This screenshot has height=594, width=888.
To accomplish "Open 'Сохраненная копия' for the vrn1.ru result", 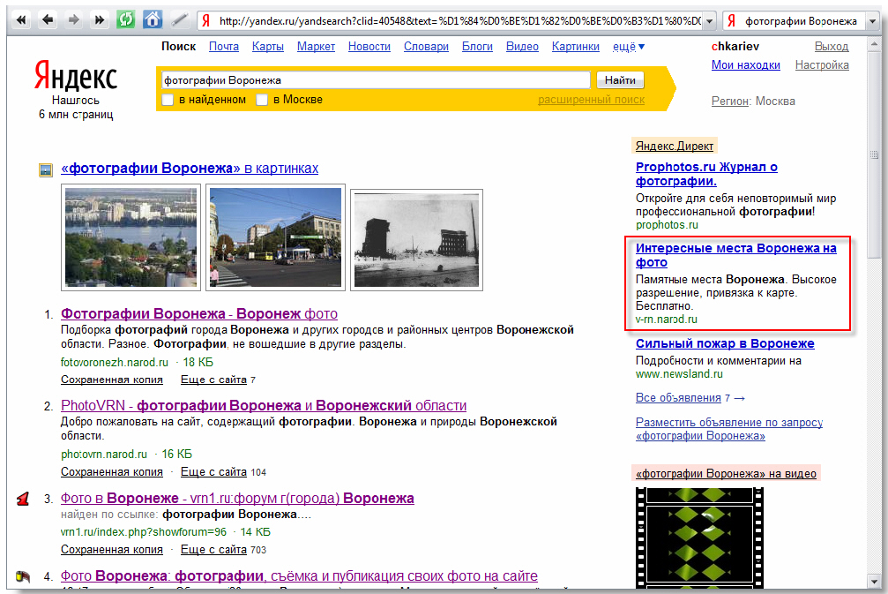I will [112, 550].
